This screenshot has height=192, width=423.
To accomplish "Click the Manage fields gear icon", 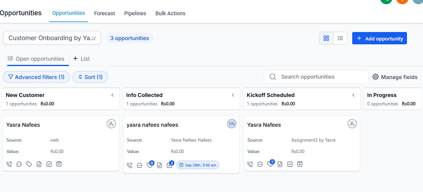I will tap(376, 77).
